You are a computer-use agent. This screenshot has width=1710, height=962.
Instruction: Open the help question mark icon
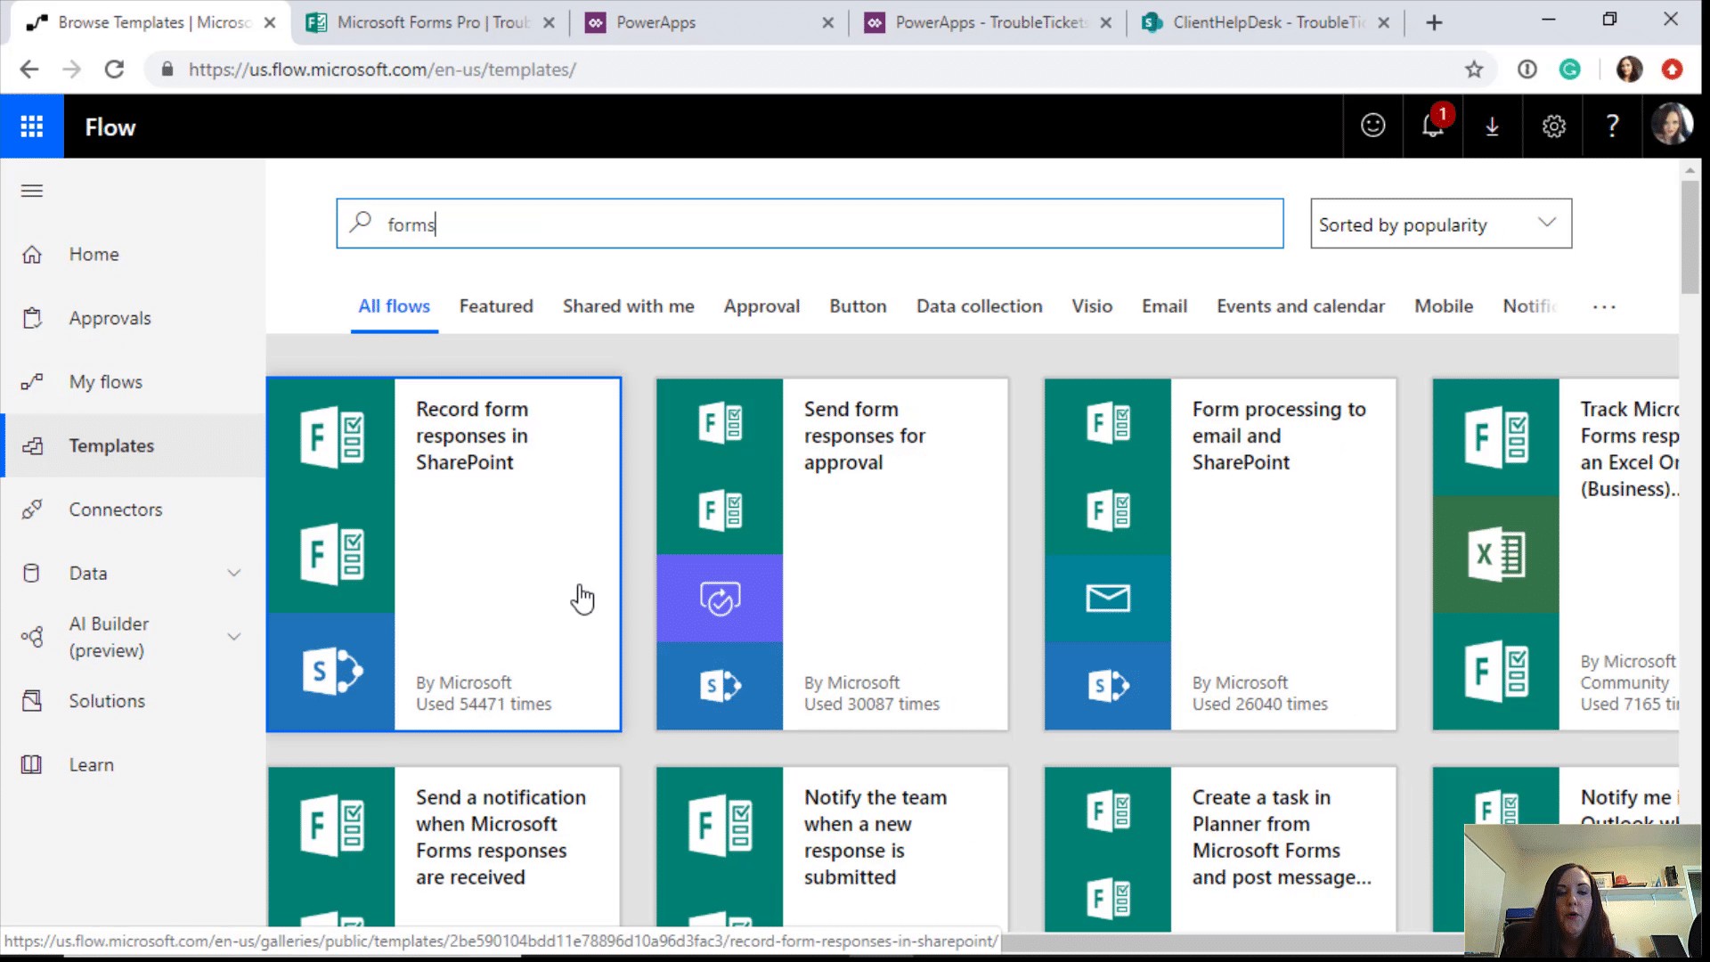click(x=1612, y=126)
